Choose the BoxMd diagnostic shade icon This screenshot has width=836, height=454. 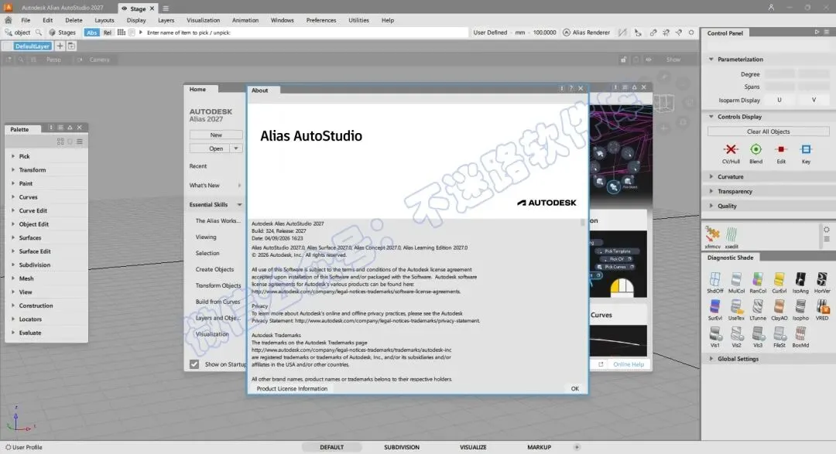(800, 333)
